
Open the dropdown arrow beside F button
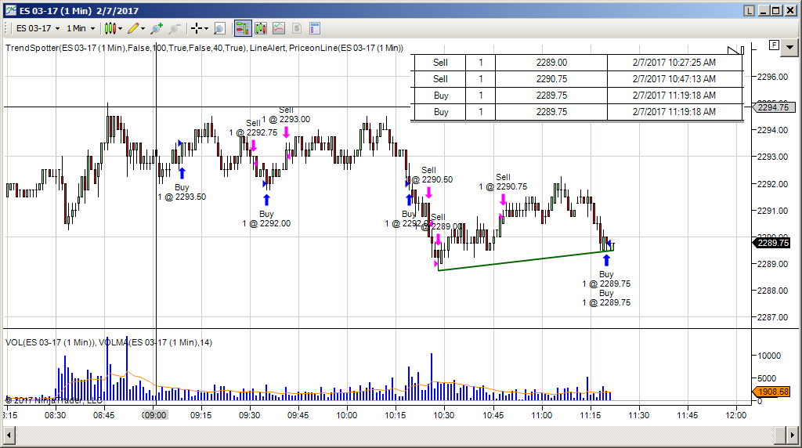(x=790, y=47)
